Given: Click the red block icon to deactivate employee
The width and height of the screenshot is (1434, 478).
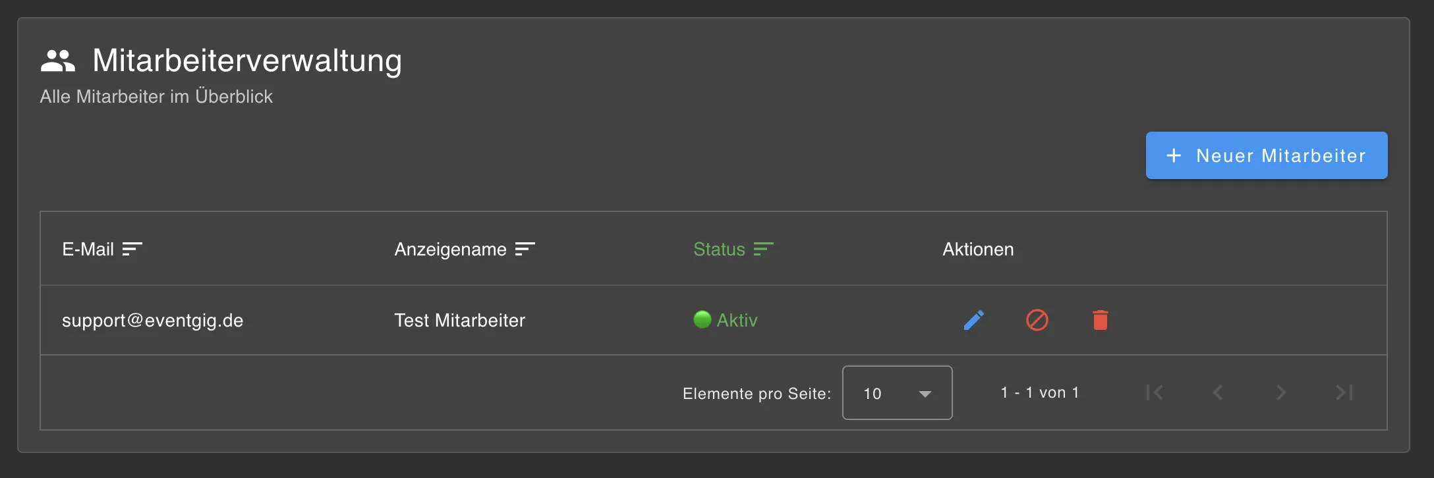Looking at the screenshot, I should [1037, 320].
